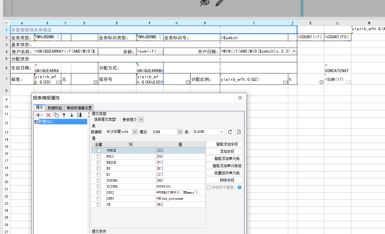Select the =$ywbzh cell

[x=254, y=38]
